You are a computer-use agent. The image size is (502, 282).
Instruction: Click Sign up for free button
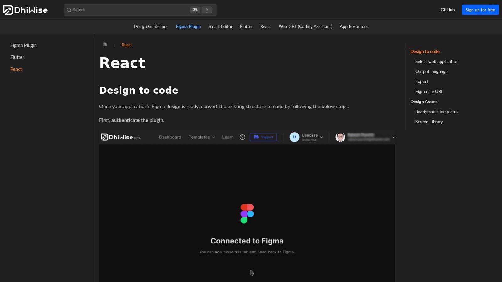[480, 10]
